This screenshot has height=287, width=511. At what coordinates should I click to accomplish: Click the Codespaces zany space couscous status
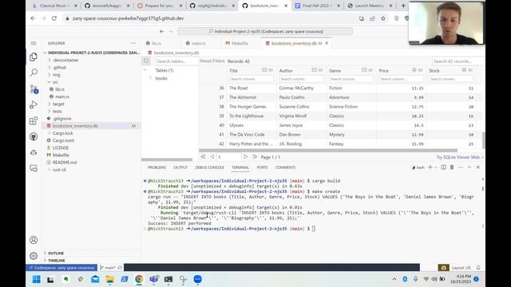62,268
